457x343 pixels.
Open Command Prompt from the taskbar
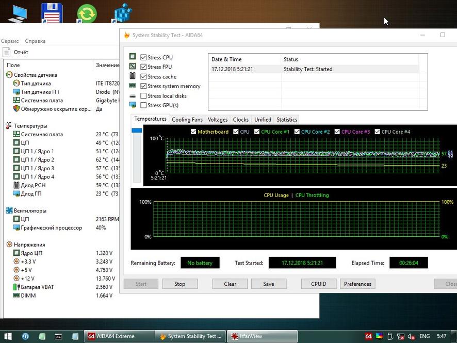point(58,336)
